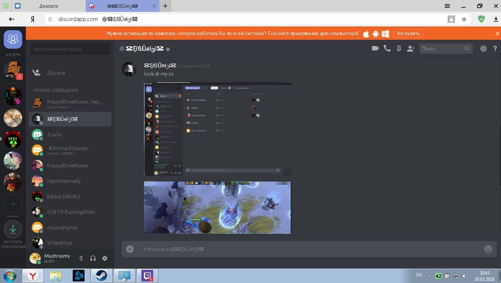501x283 pixels.
Task: Download the Android app from banner
Action: tap(375, 33)
